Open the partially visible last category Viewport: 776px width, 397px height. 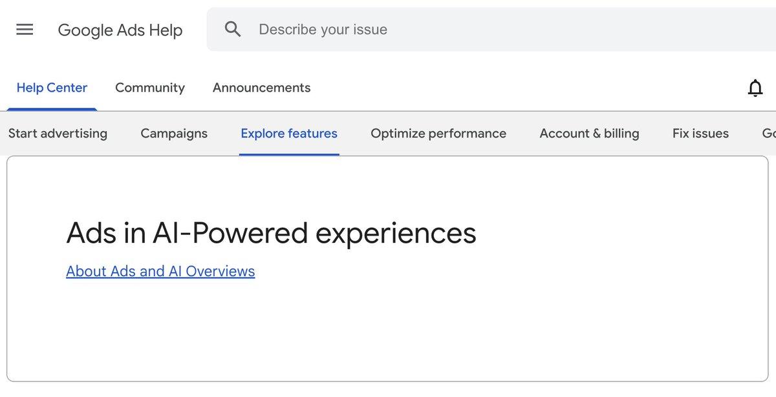[769, 134]
